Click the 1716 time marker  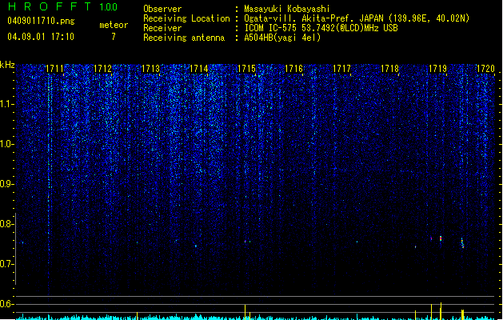(294, 69)
